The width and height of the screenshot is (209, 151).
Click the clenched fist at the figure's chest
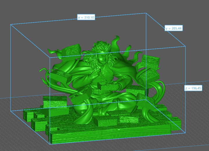pos(95,76)
